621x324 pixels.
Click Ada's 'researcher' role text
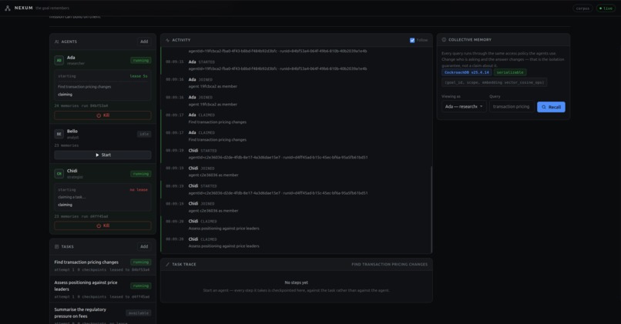(76, 63)
